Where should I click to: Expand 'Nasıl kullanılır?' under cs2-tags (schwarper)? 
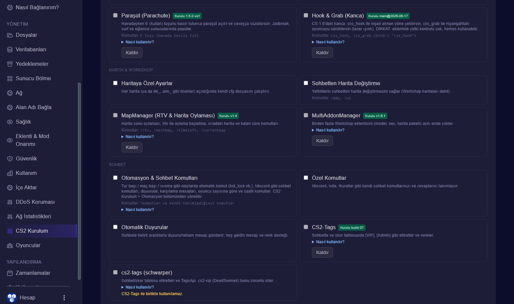click(138, 287)
